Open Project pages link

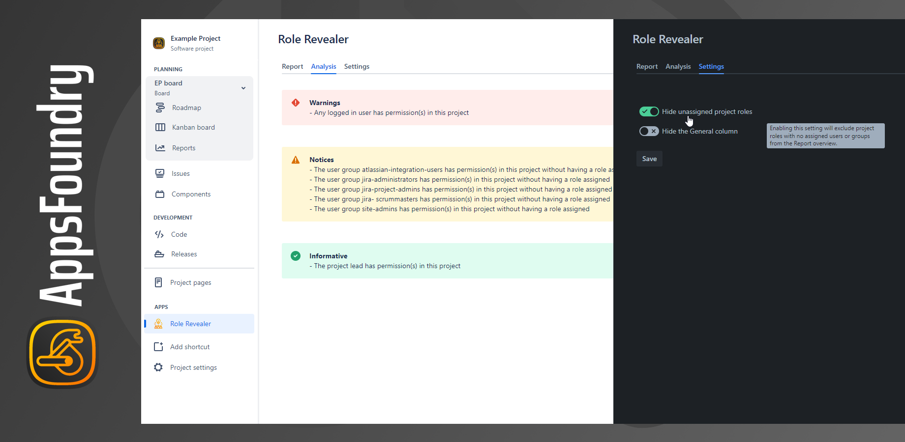190,282
